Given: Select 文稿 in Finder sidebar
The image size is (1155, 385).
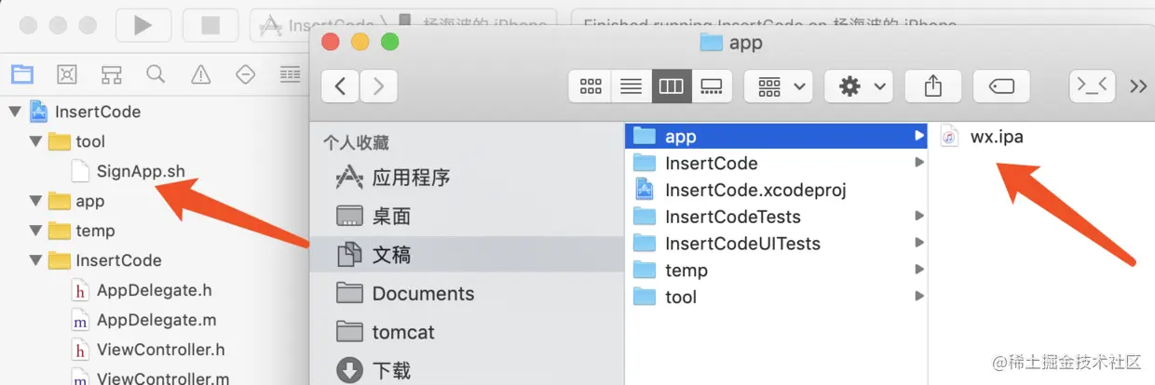Looking at the screenshot, I should 466,255.
